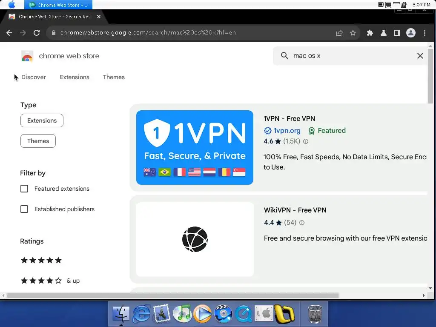Click the 3:07 PM clock
Viewport: 436px width, 327px height.
(x=421, y=4)
